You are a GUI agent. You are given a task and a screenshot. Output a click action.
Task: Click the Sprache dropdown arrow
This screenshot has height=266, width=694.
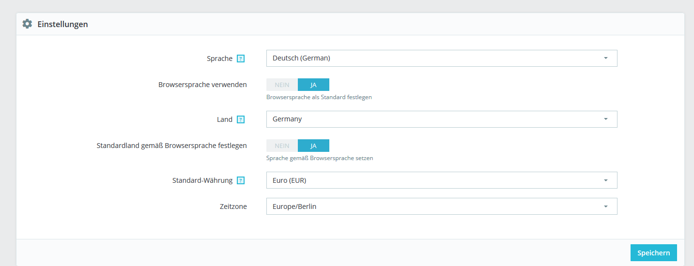(605, 58)
